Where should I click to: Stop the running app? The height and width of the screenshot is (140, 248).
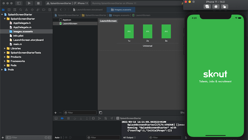coord(38,3)
